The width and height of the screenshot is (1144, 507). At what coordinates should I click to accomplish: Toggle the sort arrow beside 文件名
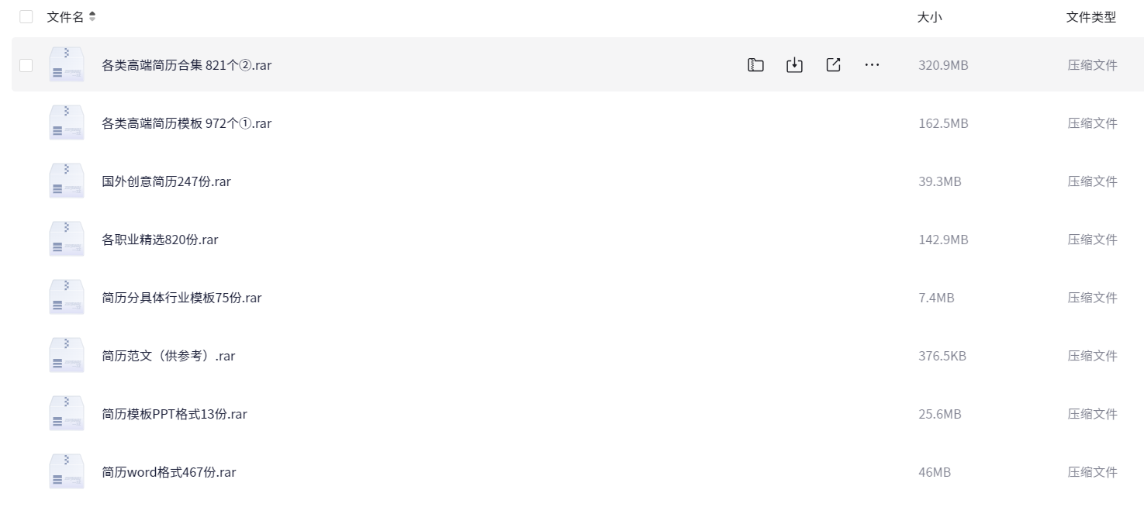click(93, 17)
